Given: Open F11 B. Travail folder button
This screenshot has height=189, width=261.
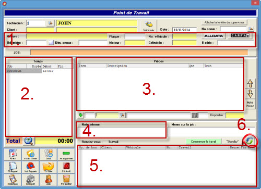Looking at the screenshot, I should click(30, 154).
